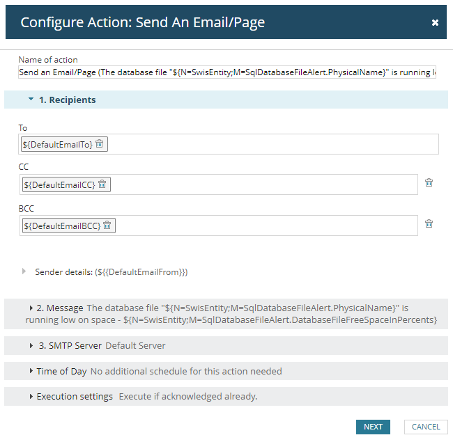Remove the ${DefaultEmailTo} recipient token
453x442 pixels.
(x=100, y=144)
